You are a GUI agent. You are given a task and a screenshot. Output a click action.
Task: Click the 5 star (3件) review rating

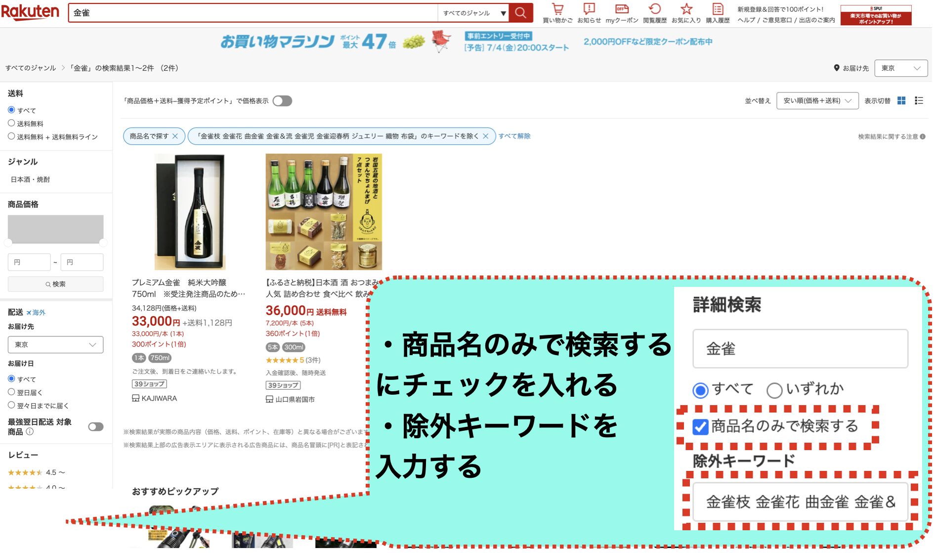point(293,360)
